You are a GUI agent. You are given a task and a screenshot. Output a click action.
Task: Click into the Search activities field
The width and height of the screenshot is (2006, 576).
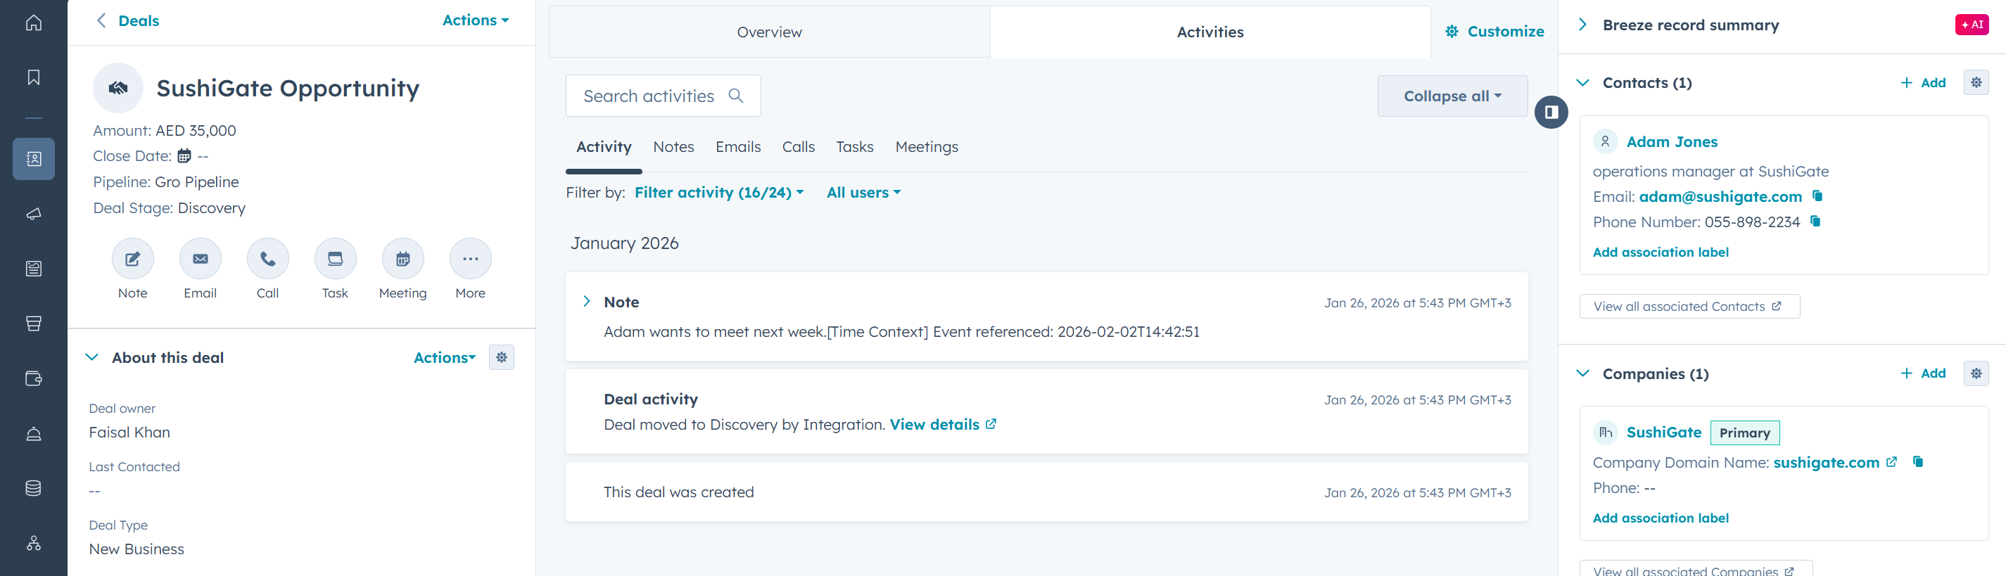click(649, 96)
